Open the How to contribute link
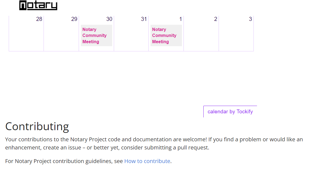The image size is (312, 172). [x=147, y=161]
